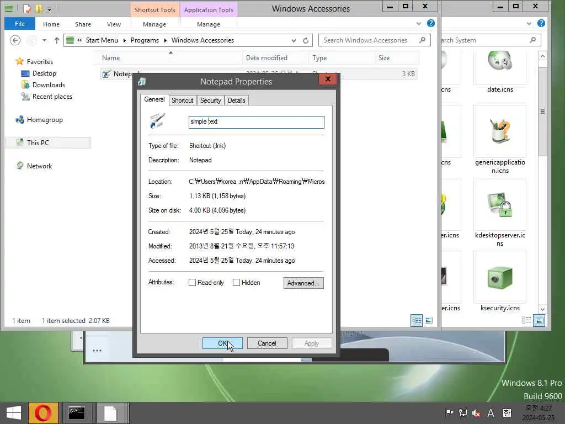Sort by Type column header
The width and height of the screenshot is (565, 424).
pyautogui.click(x=342, y=58)
